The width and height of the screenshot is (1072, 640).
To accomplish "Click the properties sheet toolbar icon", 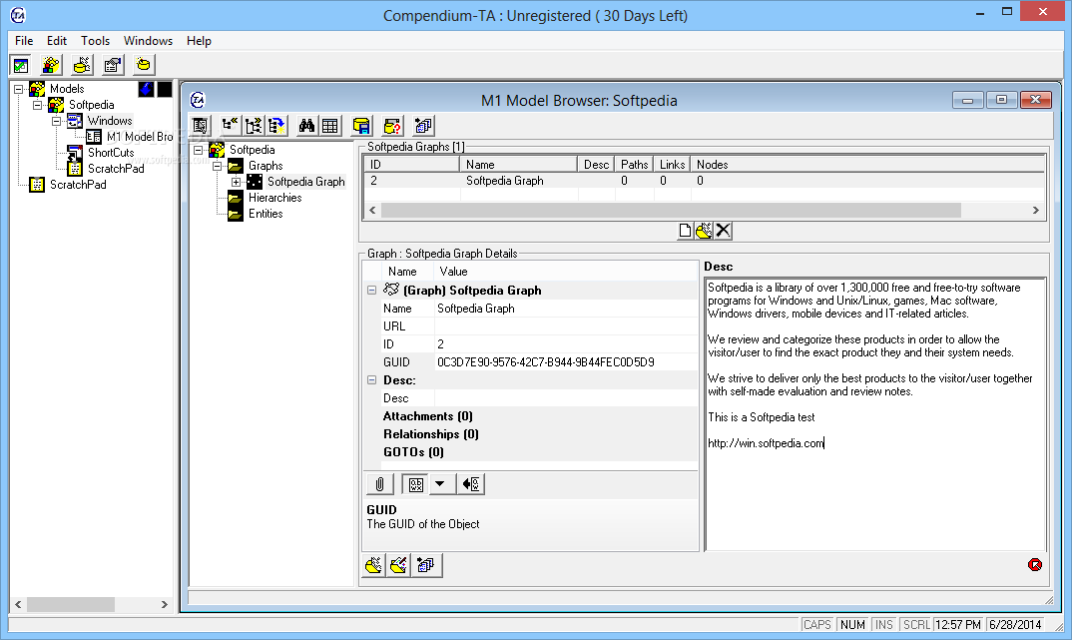I will (113, 66).
